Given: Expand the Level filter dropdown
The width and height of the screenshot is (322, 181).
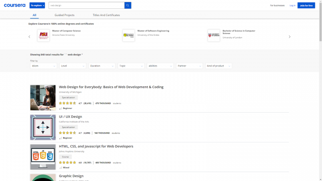Looking at the screenshot, I should [72, 66].
